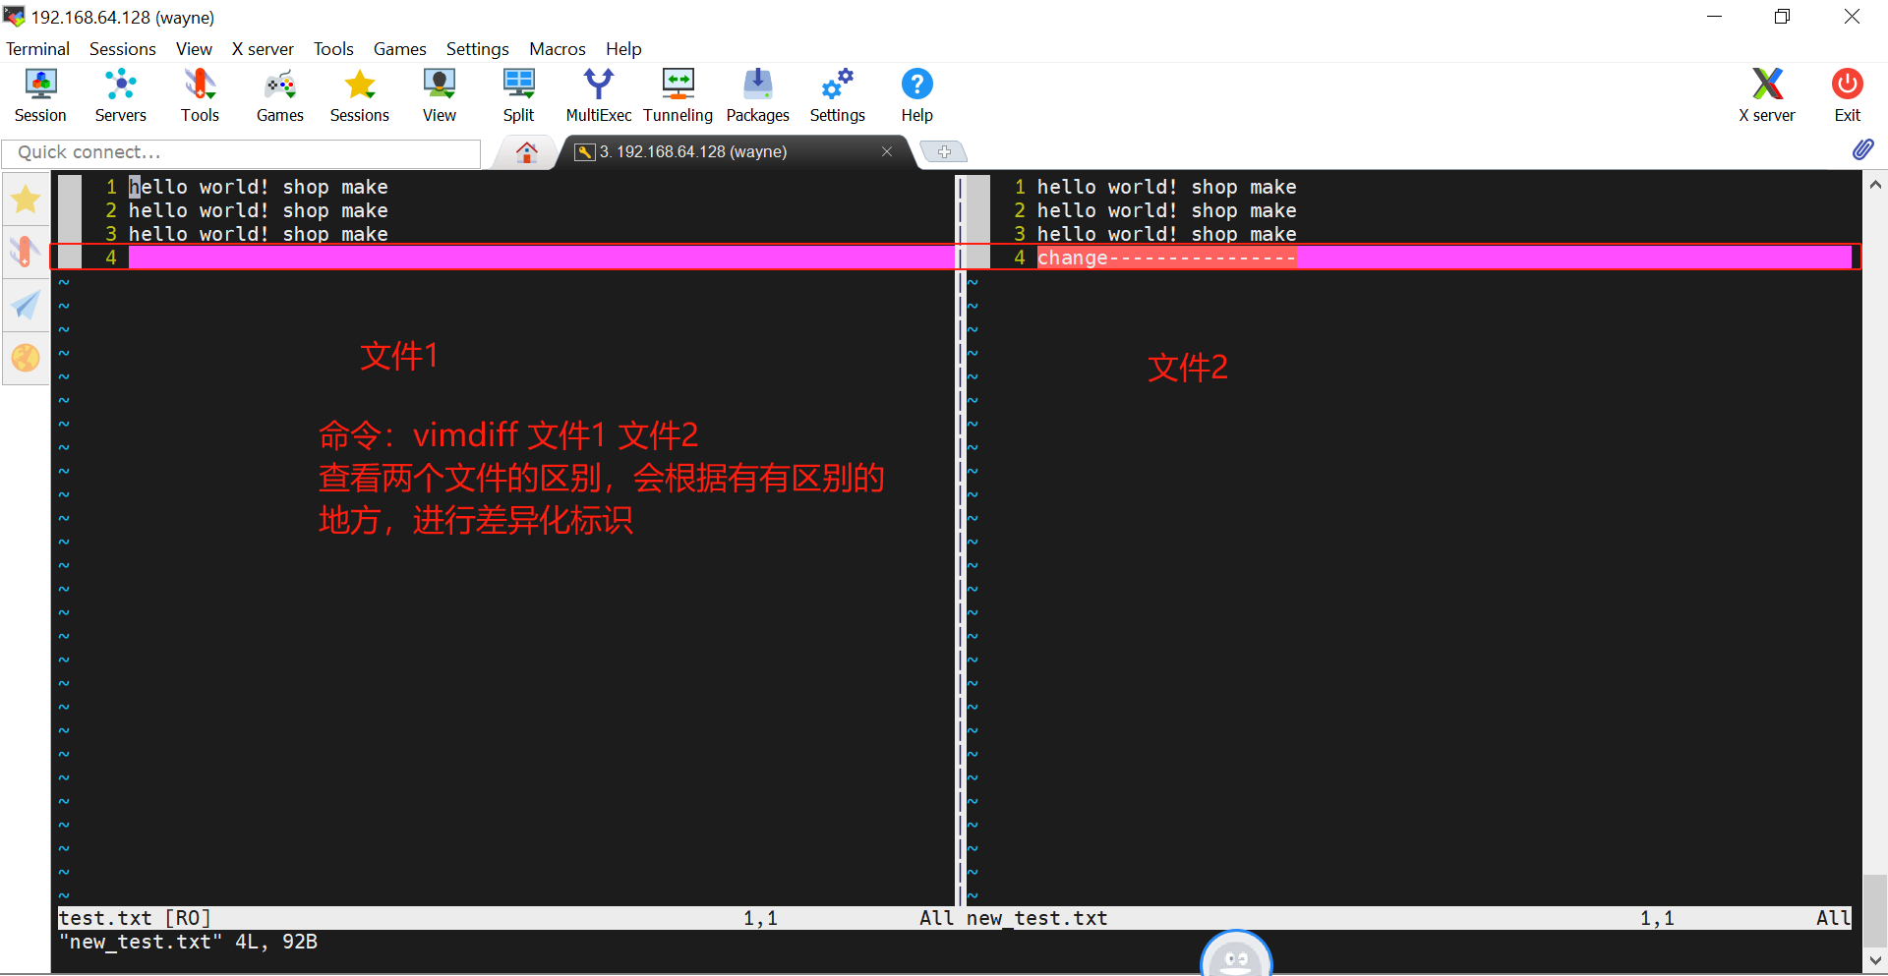Image resolution: width=1888 pixels, height=976 pixels.
Task: Open the sidebar tools knife icon
Action: (26, 252)
